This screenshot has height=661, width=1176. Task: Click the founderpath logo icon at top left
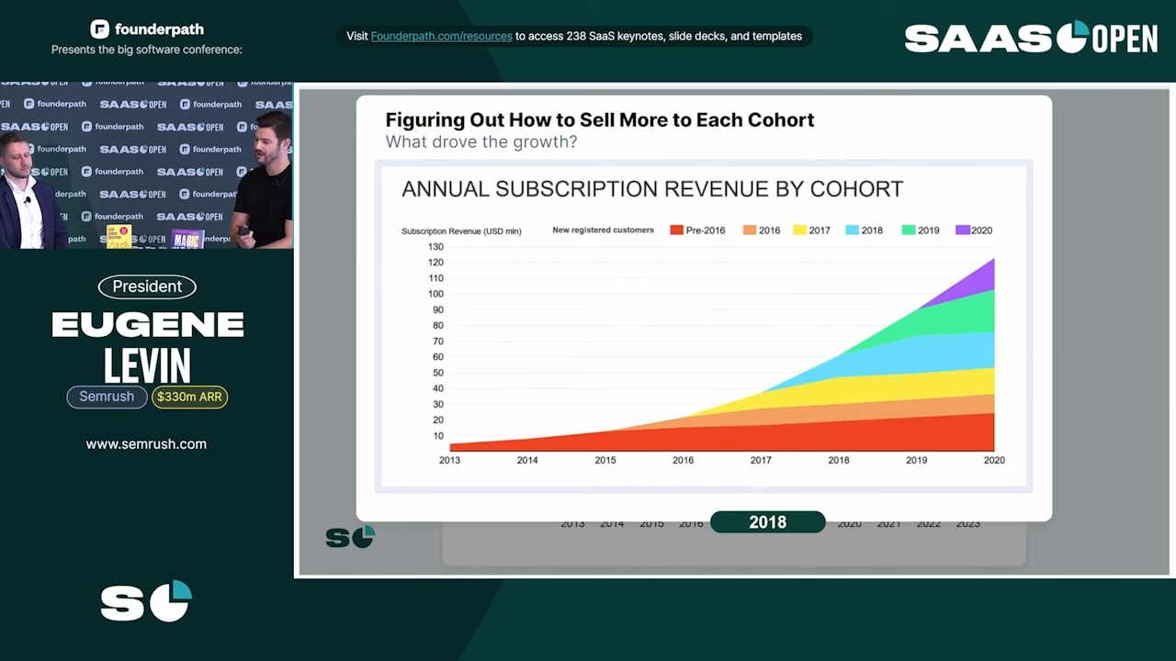99,29
